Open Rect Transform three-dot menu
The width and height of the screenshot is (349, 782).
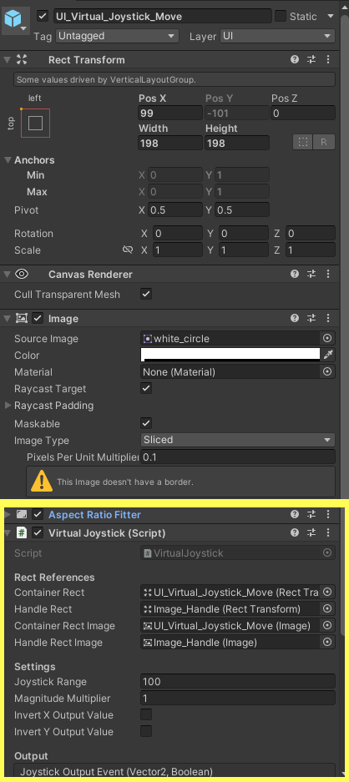(x=328, y=60)
